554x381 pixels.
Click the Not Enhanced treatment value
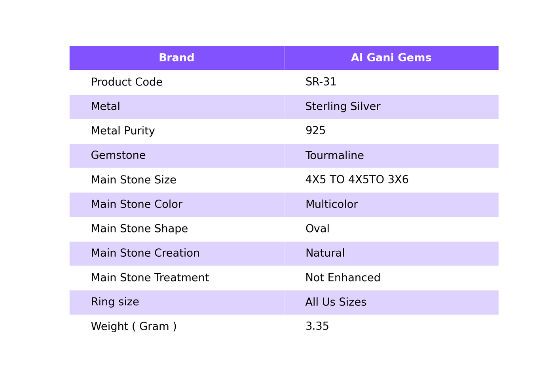coord(343,278)
